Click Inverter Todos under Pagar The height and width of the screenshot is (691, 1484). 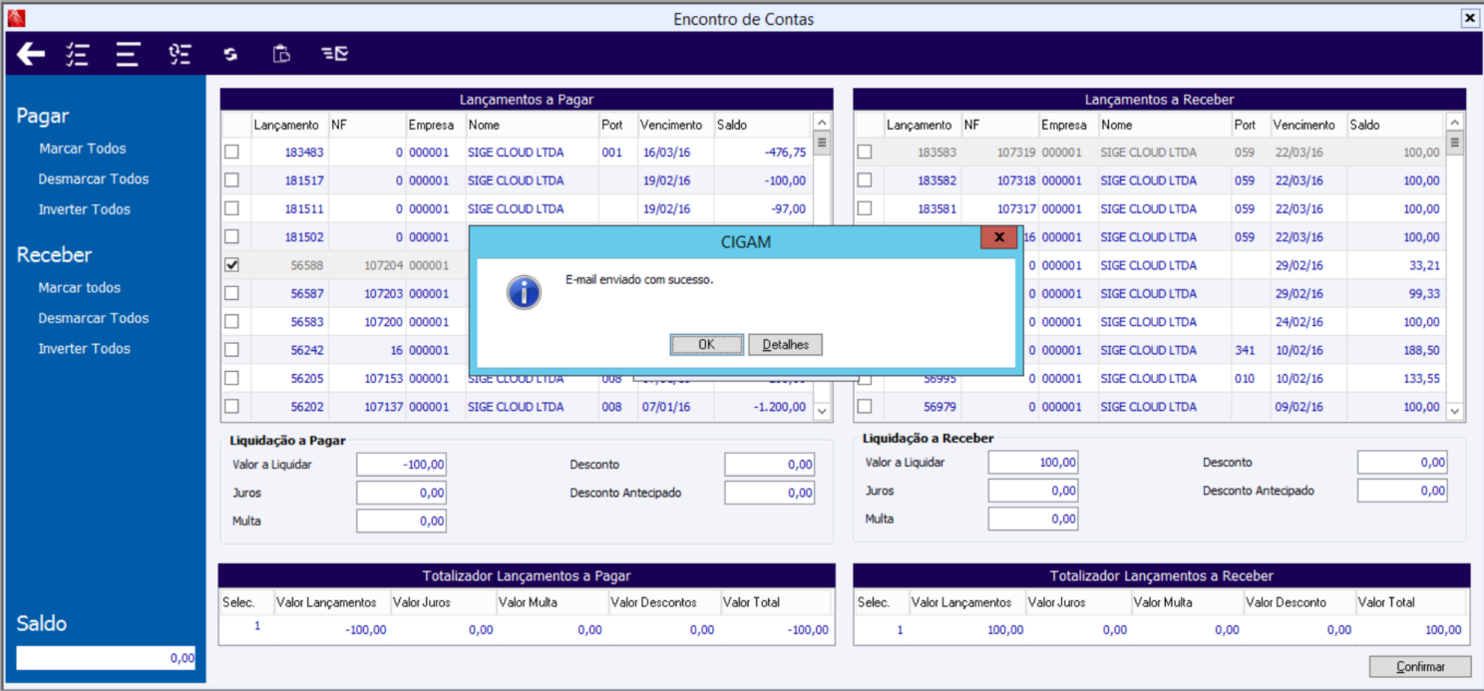pos(84,209)
